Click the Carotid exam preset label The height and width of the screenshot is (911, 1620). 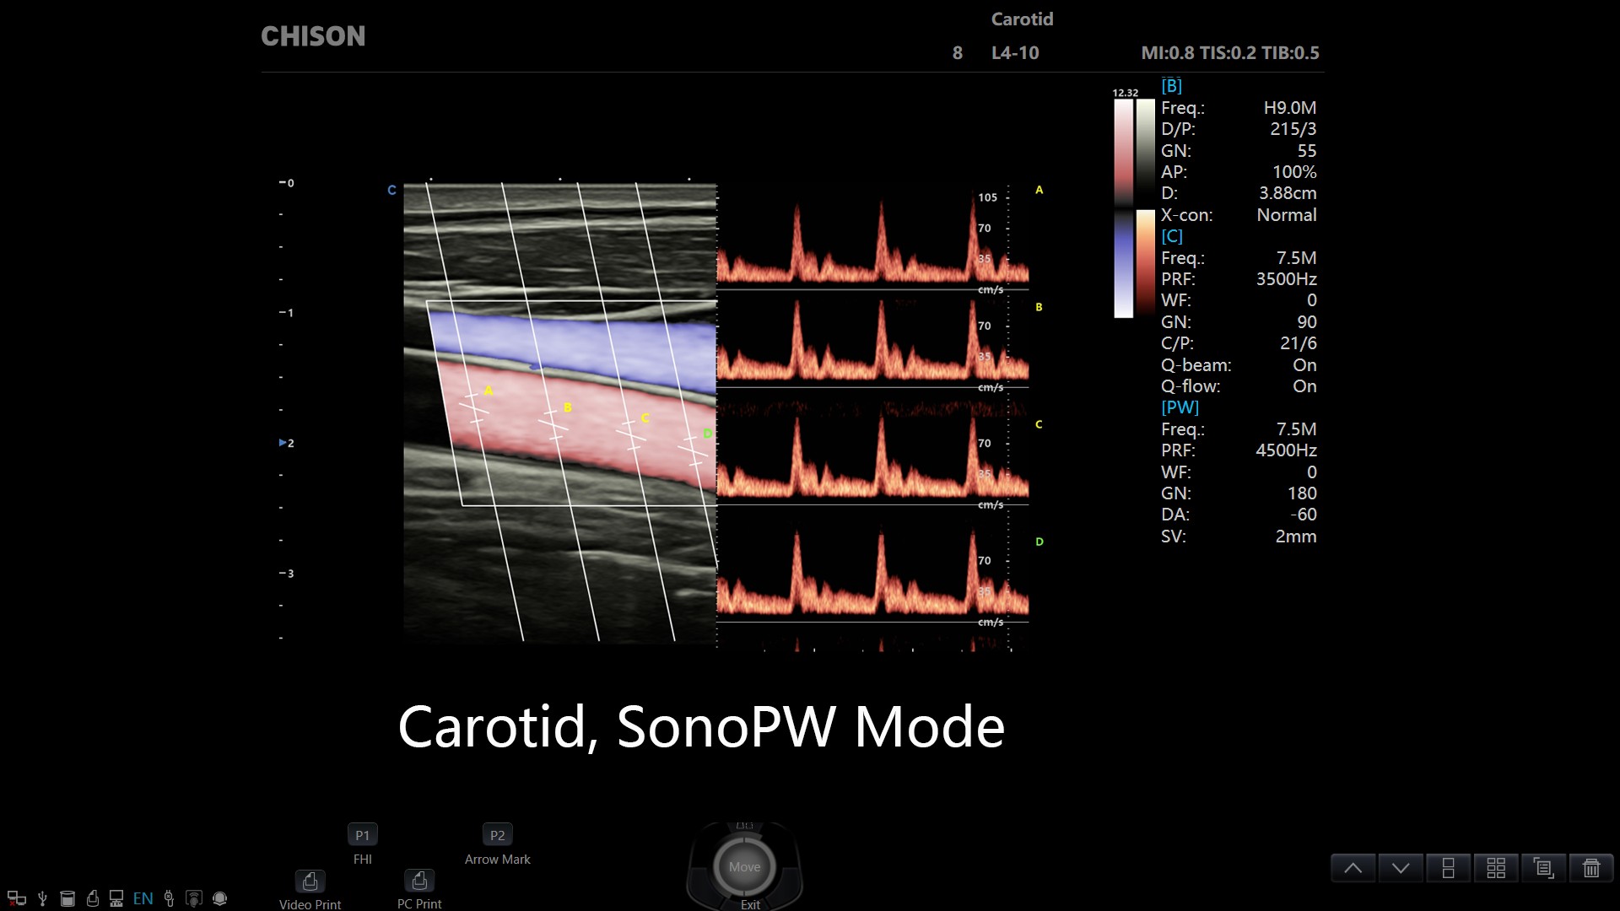pos(1022,19)
